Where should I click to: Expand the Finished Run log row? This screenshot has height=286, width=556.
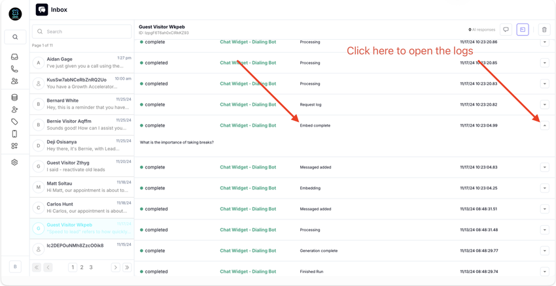(545, 272)
